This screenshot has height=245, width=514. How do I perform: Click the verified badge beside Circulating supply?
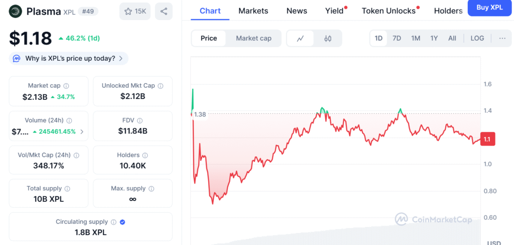122,222
